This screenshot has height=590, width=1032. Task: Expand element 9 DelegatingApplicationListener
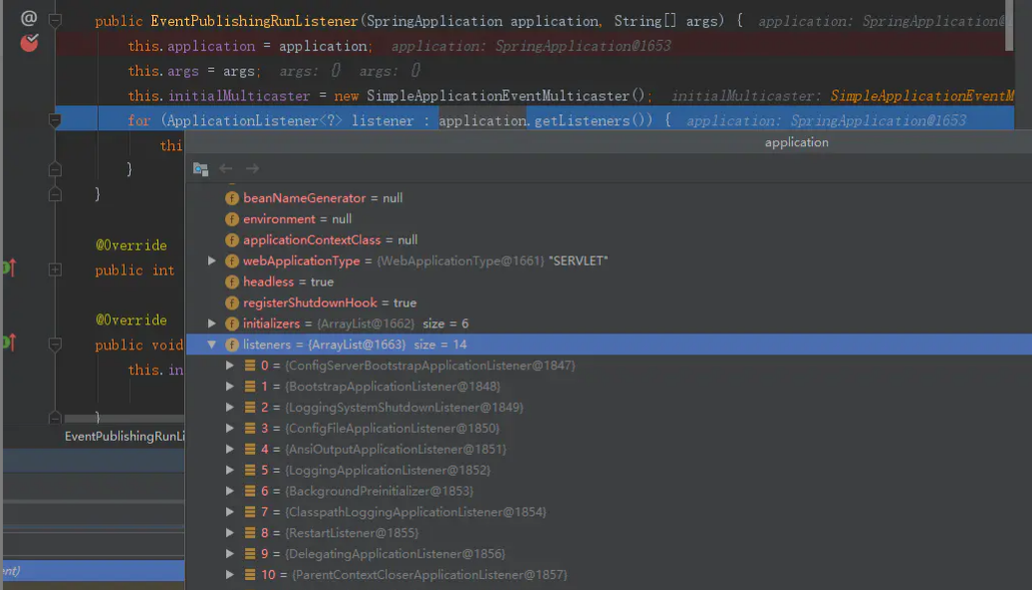tap(230, 554)
